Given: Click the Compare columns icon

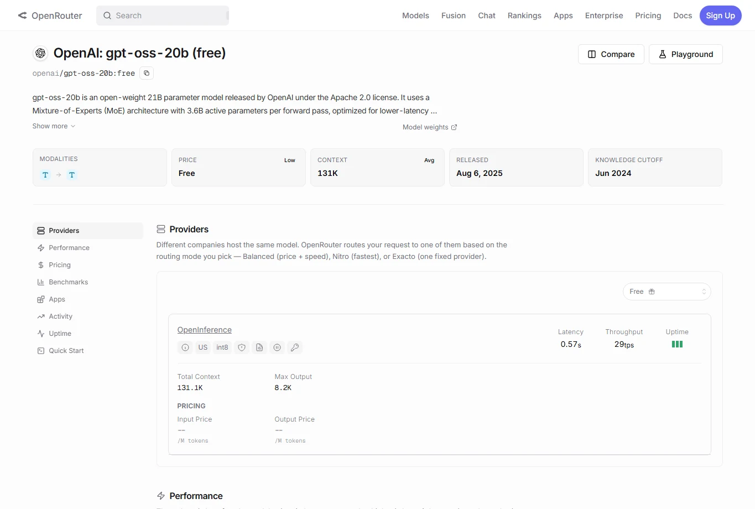Looking at the screenshot, I should tap(592, 54).
